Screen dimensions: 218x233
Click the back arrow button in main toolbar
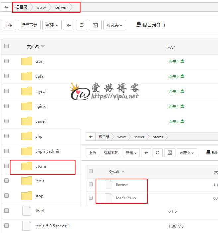click(x=69, y=25)
